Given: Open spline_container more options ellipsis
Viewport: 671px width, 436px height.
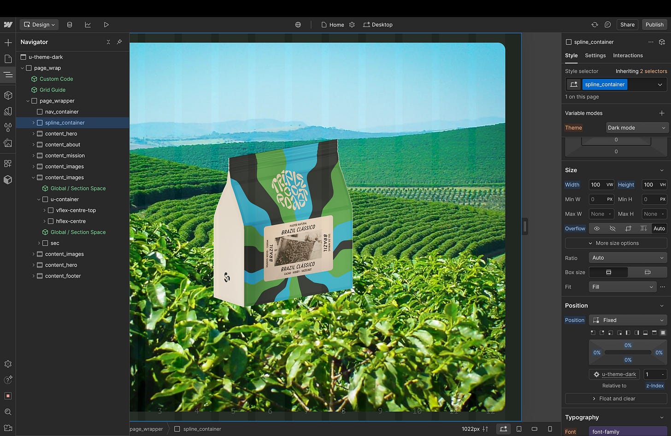Looking at the screenshot, I should tap(651, 42).
